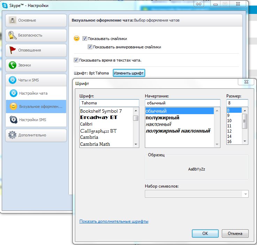Select Calibri font
Screen dimensions: 257x245
tap(107, 124)
